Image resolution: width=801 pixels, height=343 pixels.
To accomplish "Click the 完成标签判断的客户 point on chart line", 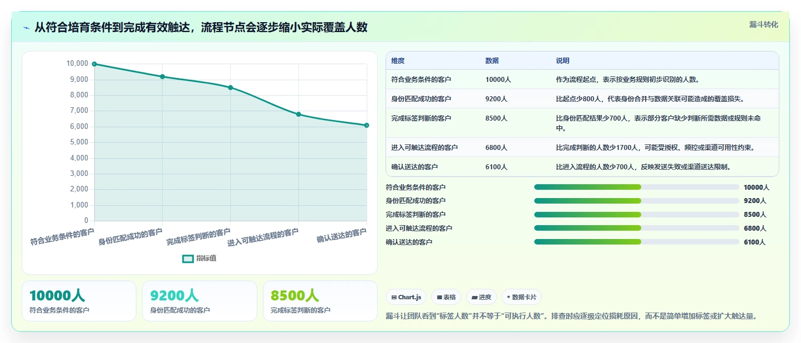I will point(230,87).
